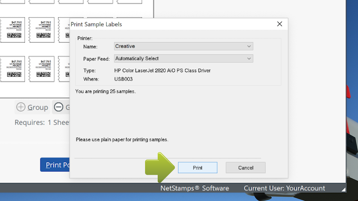
Task: Click the window resize grip in status bar
Action: click(x=344, y=190)
